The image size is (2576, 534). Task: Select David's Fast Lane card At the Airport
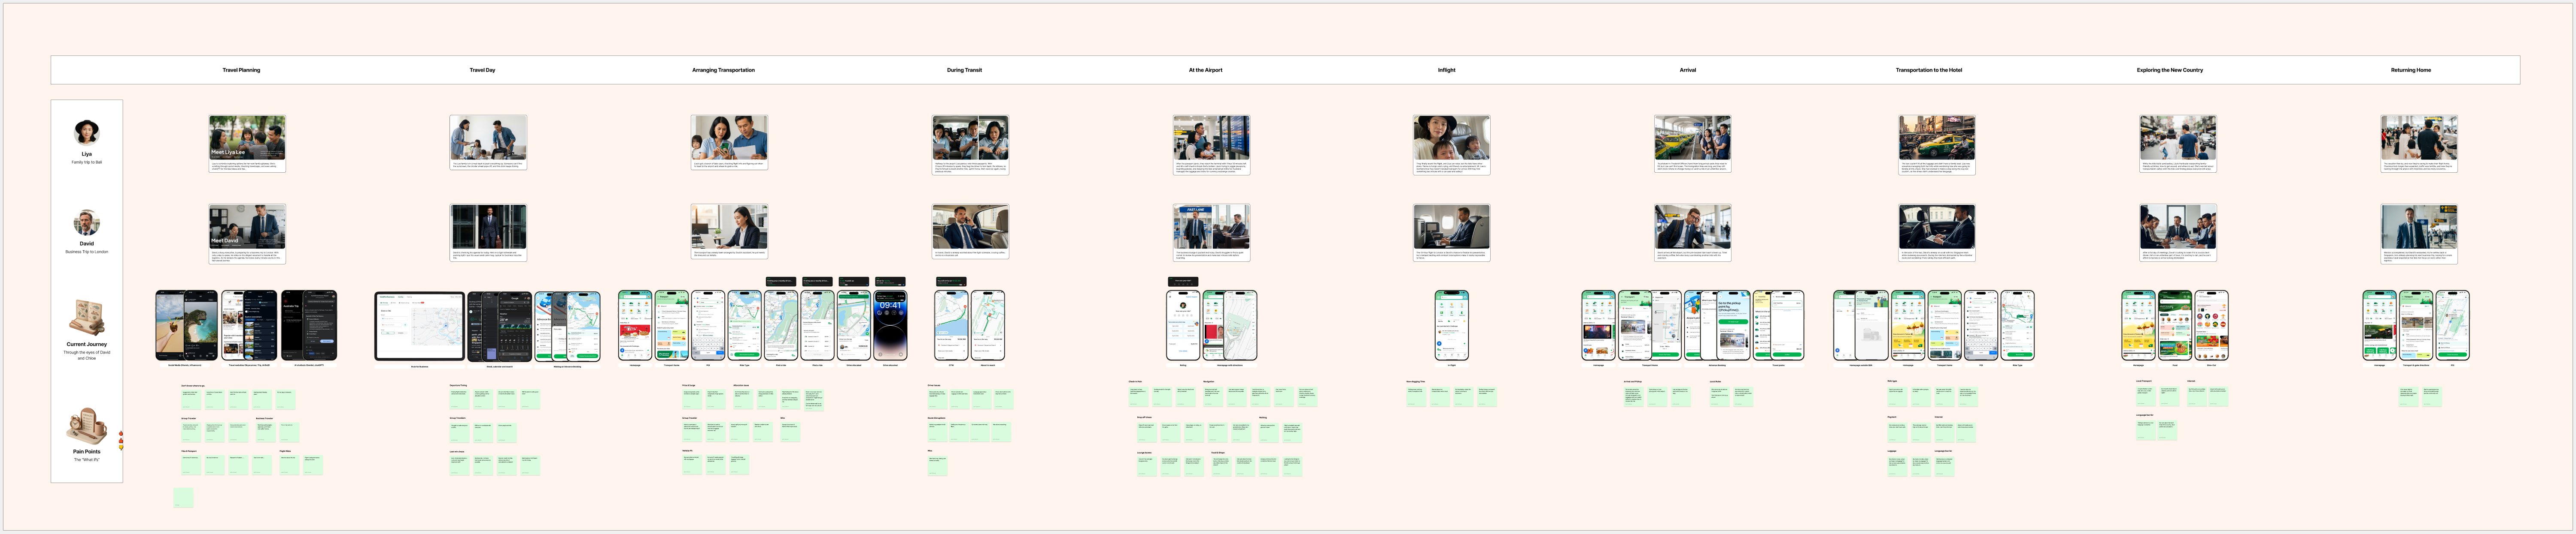click(x=1211, y=234)
